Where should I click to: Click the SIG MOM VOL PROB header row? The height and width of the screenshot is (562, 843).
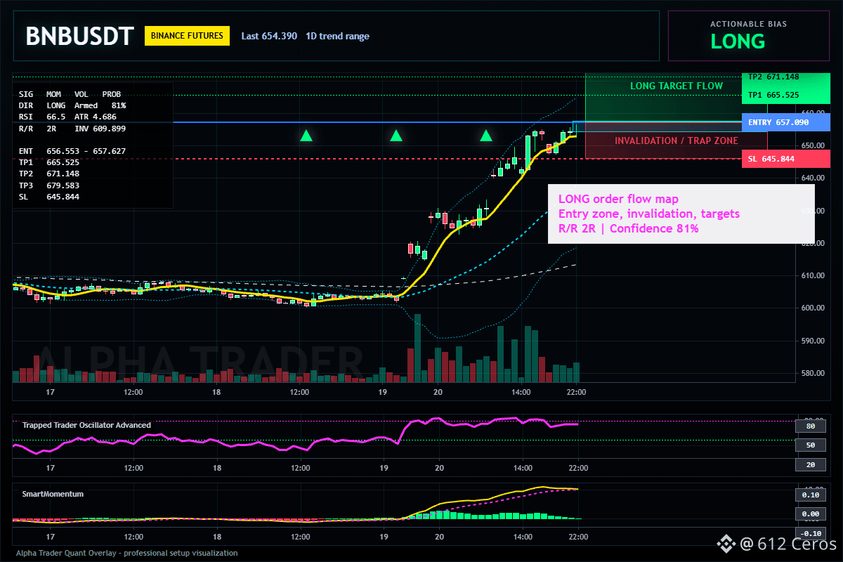pos(70,93)
